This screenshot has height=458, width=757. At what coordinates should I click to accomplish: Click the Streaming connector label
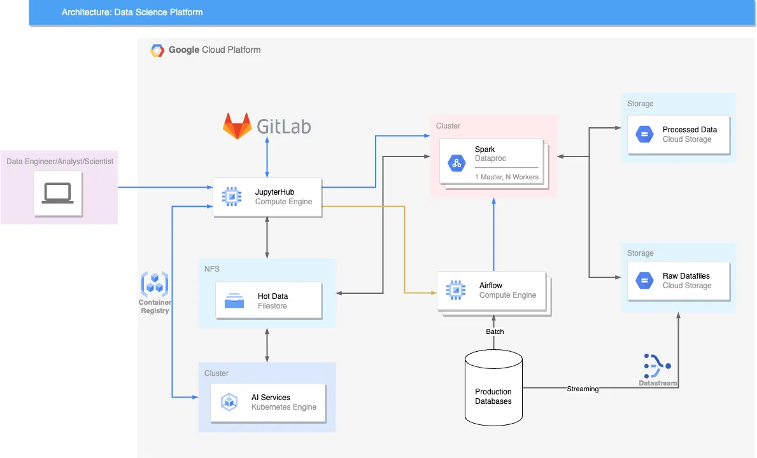[x=583, y=389]
